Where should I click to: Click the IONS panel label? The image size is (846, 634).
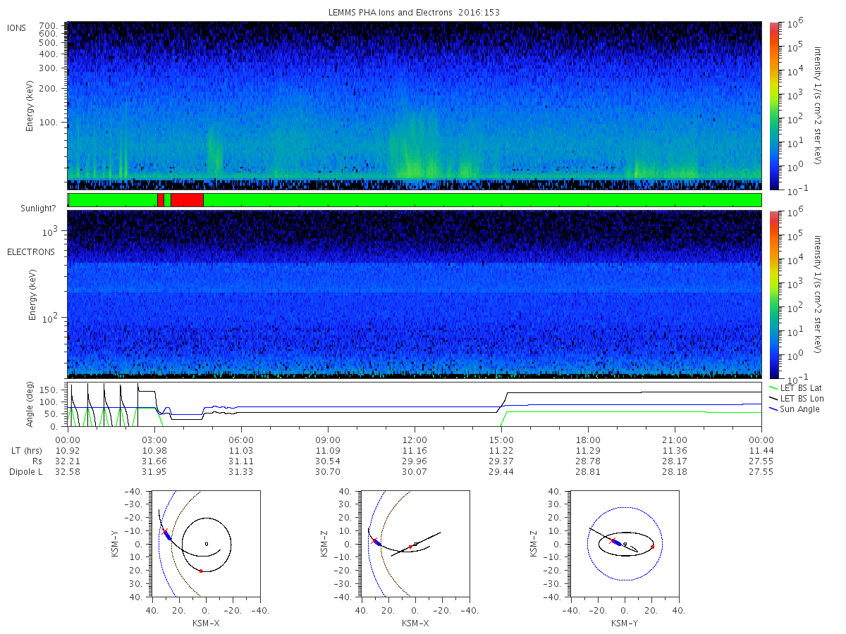(18, 28)
